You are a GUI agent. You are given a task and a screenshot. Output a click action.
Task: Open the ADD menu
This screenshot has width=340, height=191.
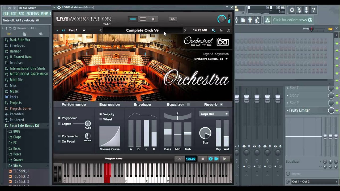point(22,14)
